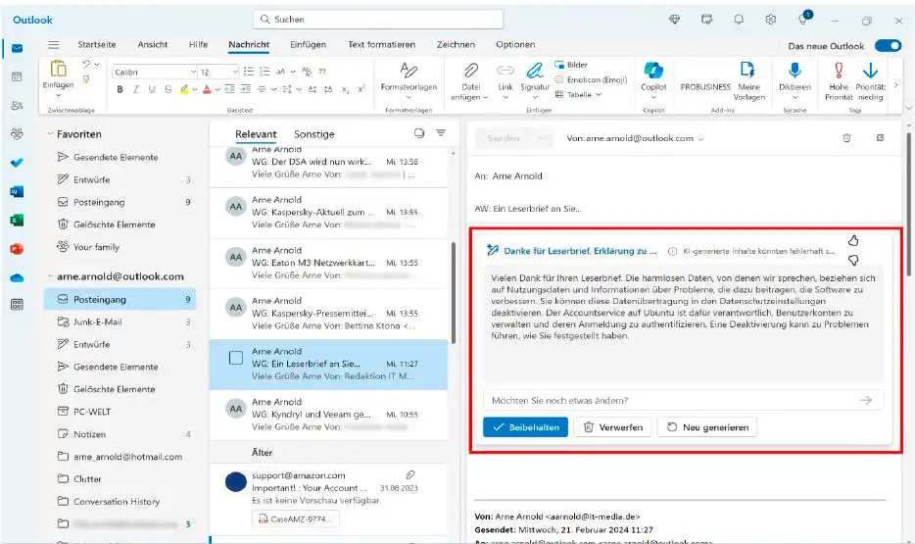
Task: Collapse the Favoriten folder group
Action: (x=51, y=134)
